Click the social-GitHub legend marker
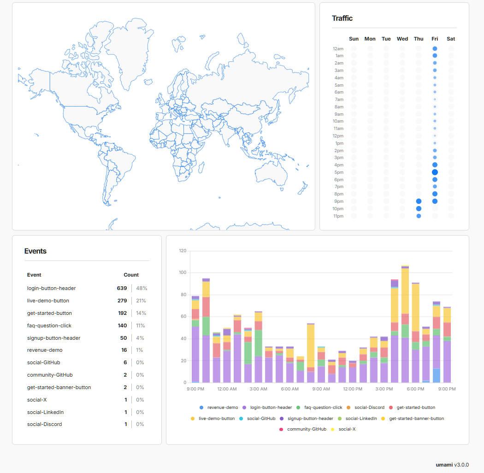Image resolution: width=484 pixels, height=473 pixels. (x=241, y=419)
